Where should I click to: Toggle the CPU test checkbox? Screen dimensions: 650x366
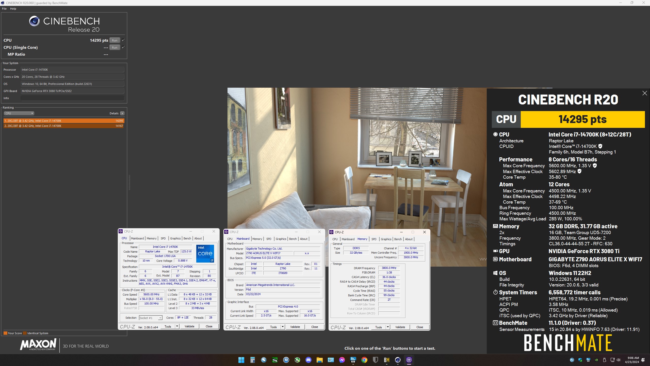123,40
